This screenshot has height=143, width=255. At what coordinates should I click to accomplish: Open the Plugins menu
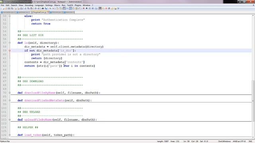coord(78,5)
